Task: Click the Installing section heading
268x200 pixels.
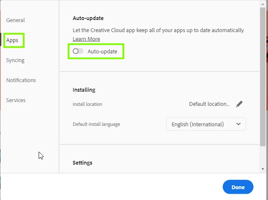Action: [84, 90]
